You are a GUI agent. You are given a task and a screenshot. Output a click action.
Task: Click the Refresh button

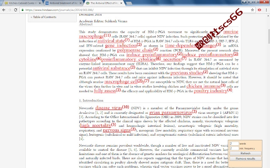(x=246, y=153)
